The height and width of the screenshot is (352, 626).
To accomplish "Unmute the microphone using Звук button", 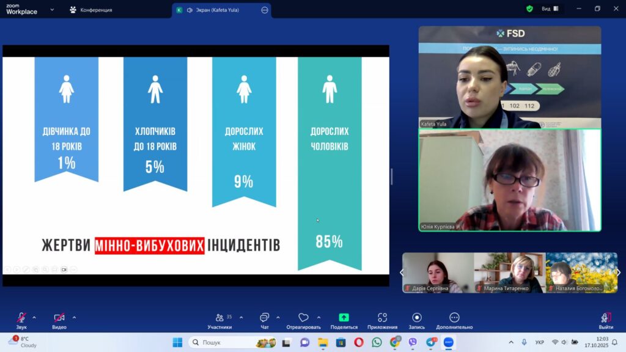I will 21,320.
